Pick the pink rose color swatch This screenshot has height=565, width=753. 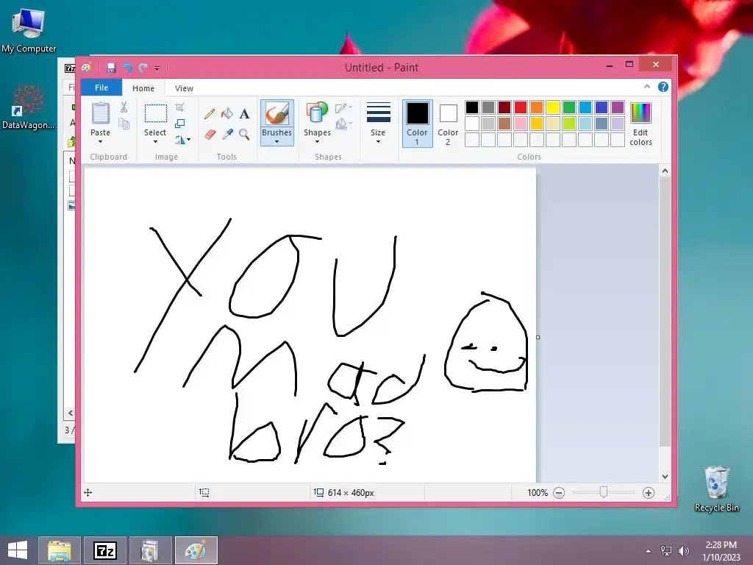click(x=521, y=124)
